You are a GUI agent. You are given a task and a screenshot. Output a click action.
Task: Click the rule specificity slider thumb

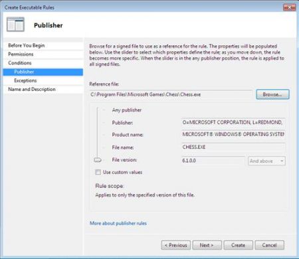[x=98, y=160]
